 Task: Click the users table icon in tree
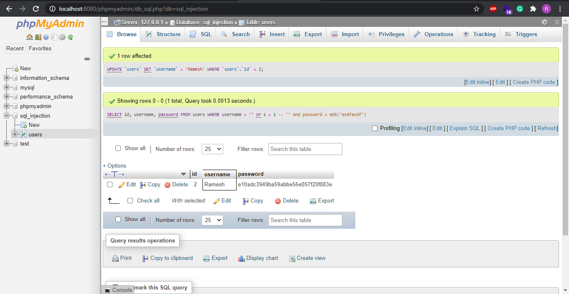tap(24, 134)
